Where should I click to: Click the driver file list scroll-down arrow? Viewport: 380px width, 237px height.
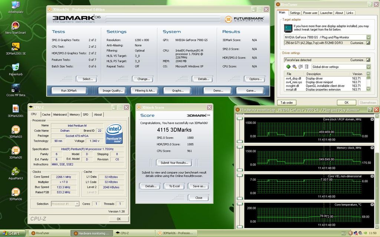(368, 89)
